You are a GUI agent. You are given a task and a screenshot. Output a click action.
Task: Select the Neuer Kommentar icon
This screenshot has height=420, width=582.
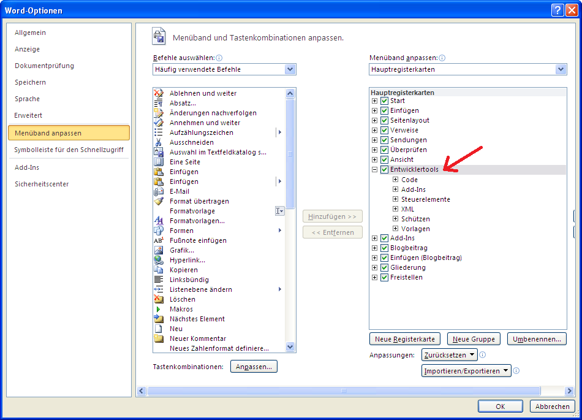159,338
